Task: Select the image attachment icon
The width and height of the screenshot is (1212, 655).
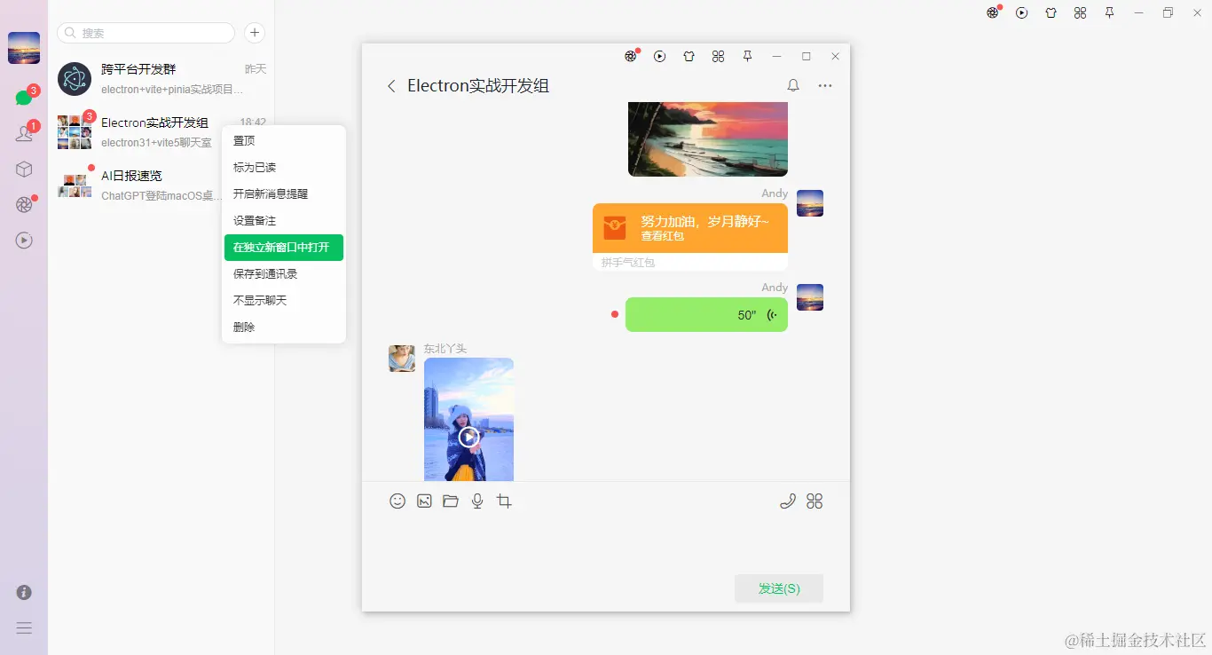Action: (424, 501)
